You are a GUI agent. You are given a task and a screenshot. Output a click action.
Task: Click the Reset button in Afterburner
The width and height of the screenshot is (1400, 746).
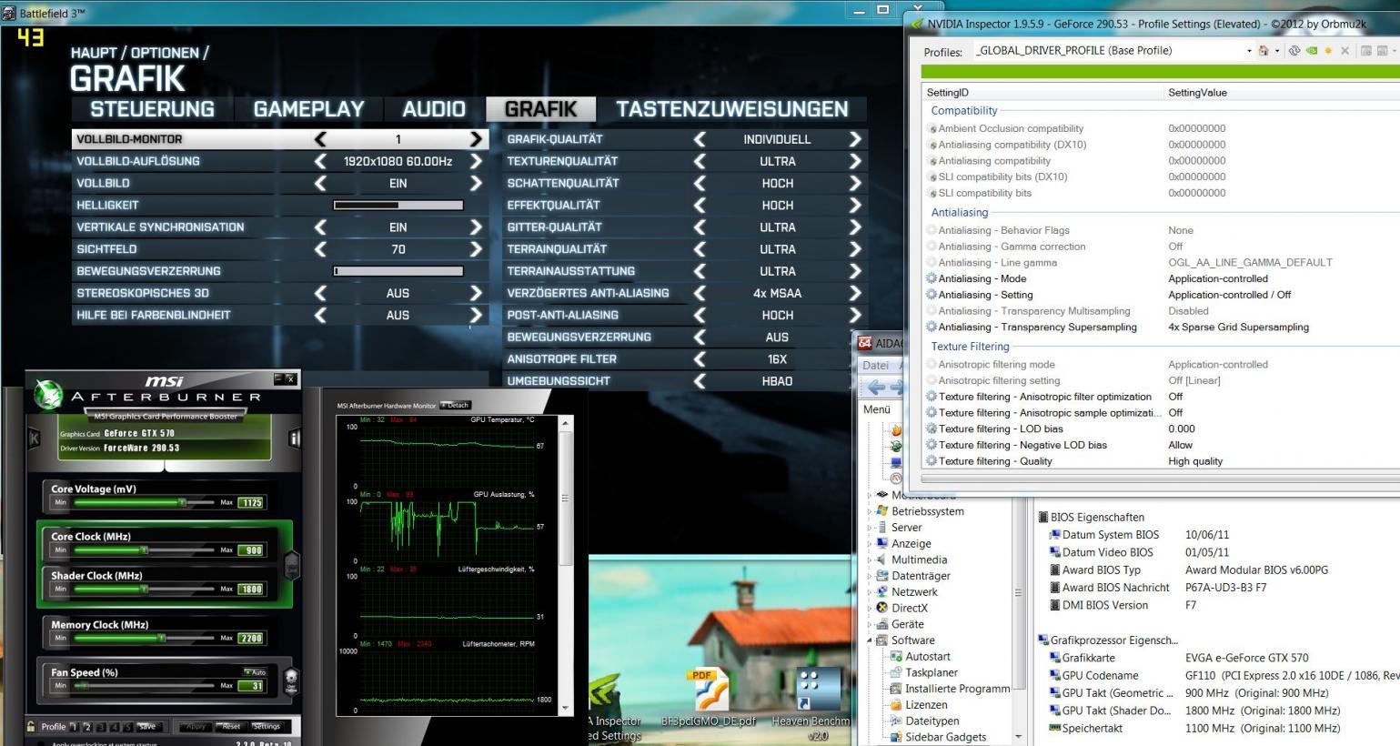[x=231, y=727]
